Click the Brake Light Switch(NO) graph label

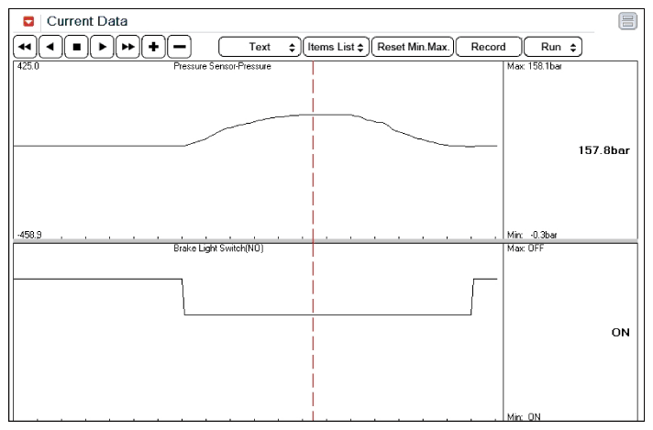coord(218,248)
